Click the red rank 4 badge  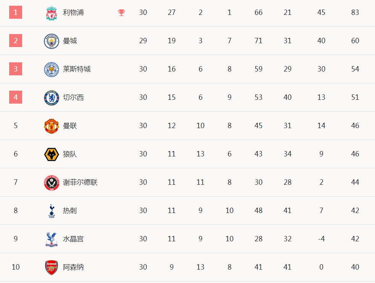(16, 97)
